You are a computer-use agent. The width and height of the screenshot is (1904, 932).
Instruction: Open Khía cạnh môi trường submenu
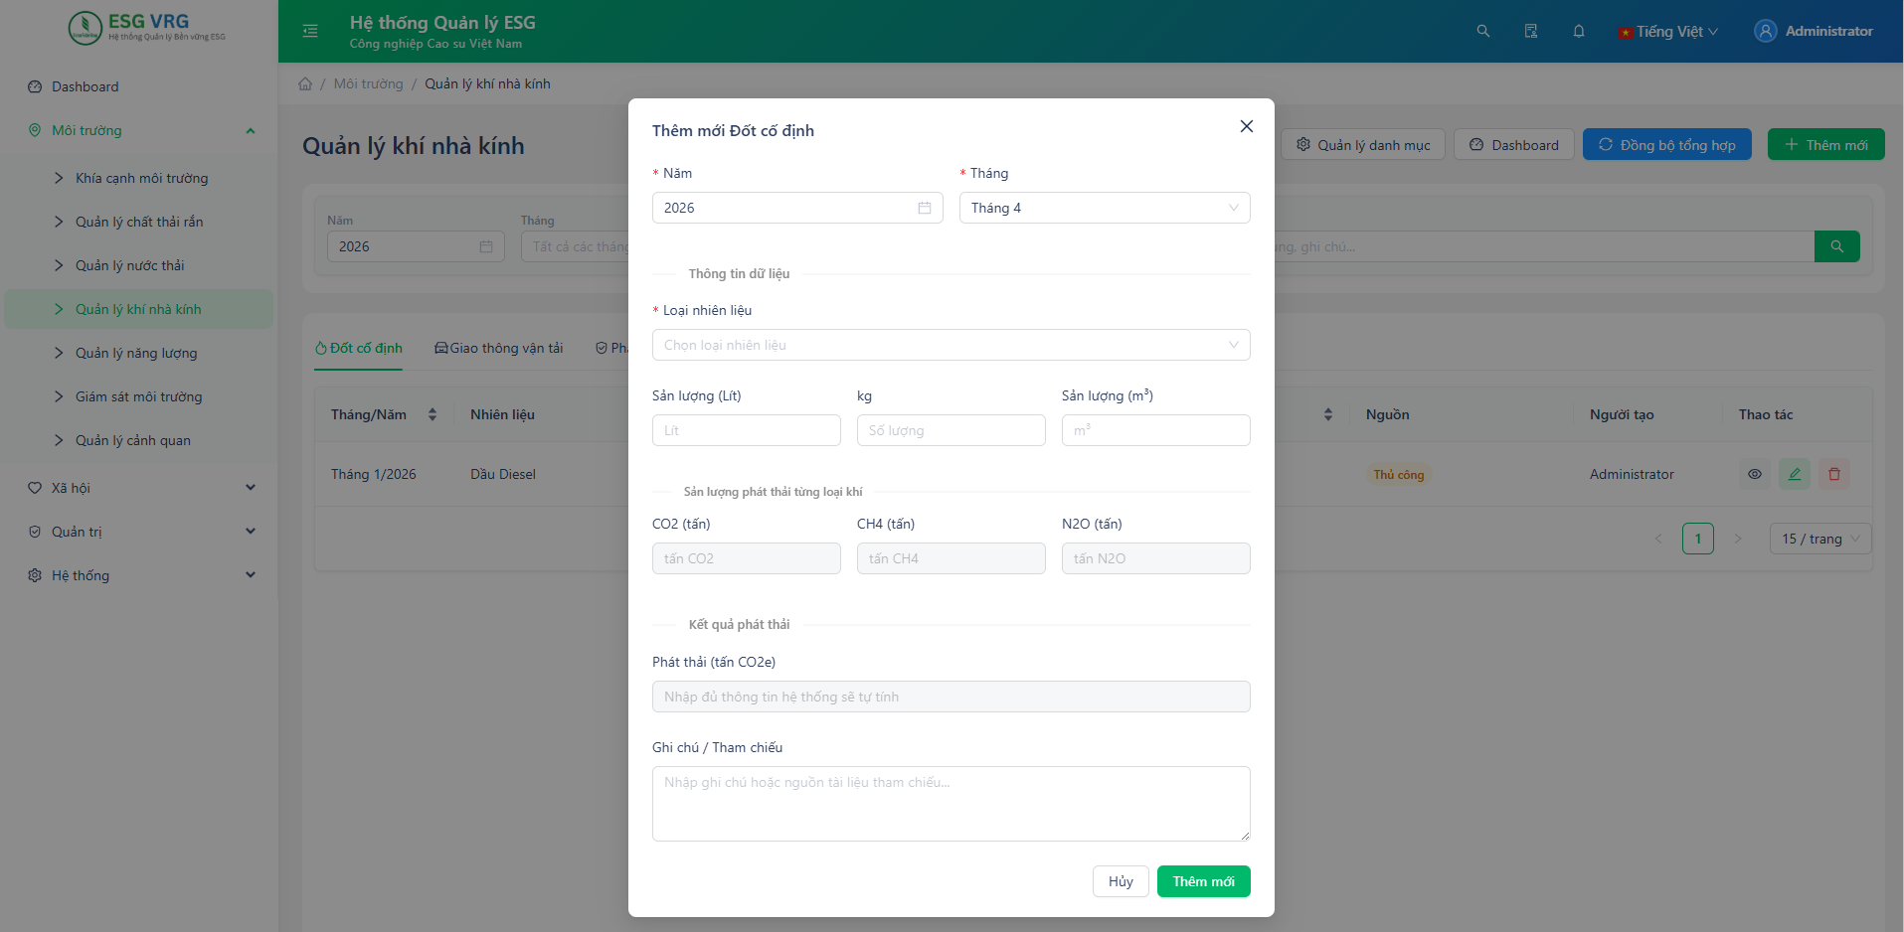[x=139, y=178]
